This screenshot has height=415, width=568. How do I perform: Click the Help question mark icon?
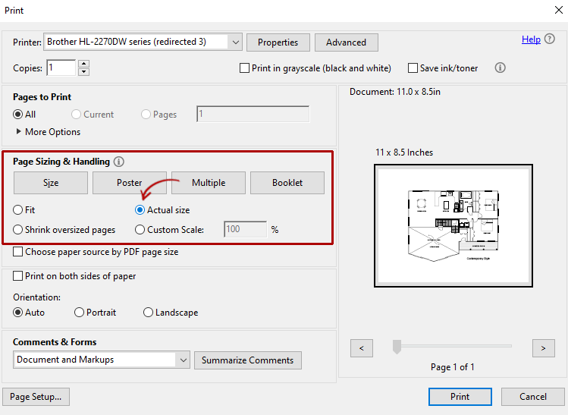tap(550, 39)
